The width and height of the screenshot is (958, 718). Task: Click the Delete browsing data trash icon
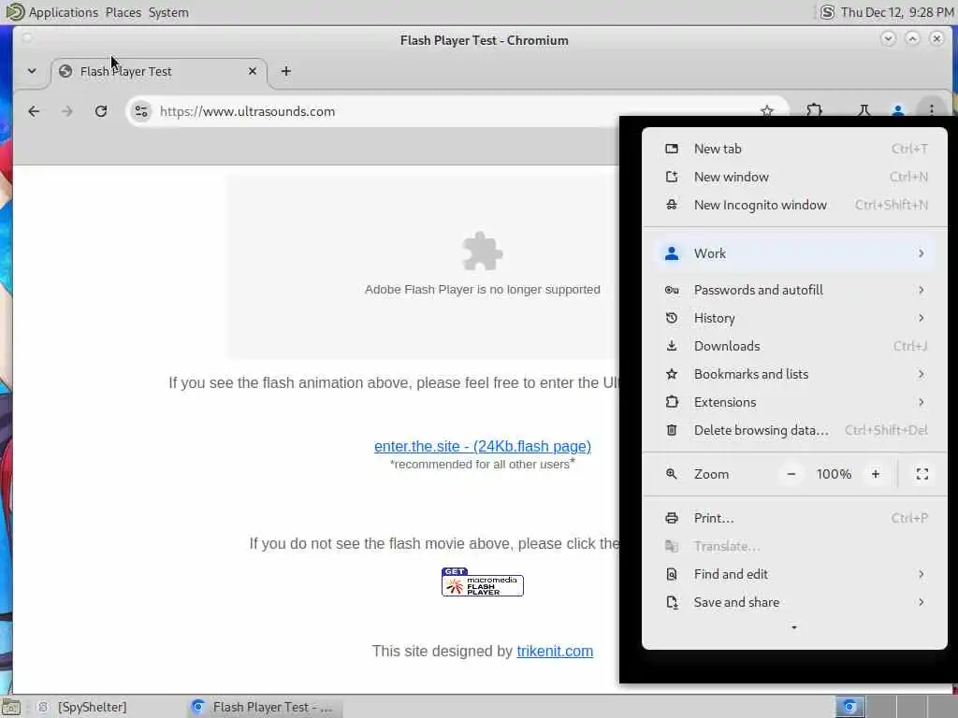pos(672,430)
